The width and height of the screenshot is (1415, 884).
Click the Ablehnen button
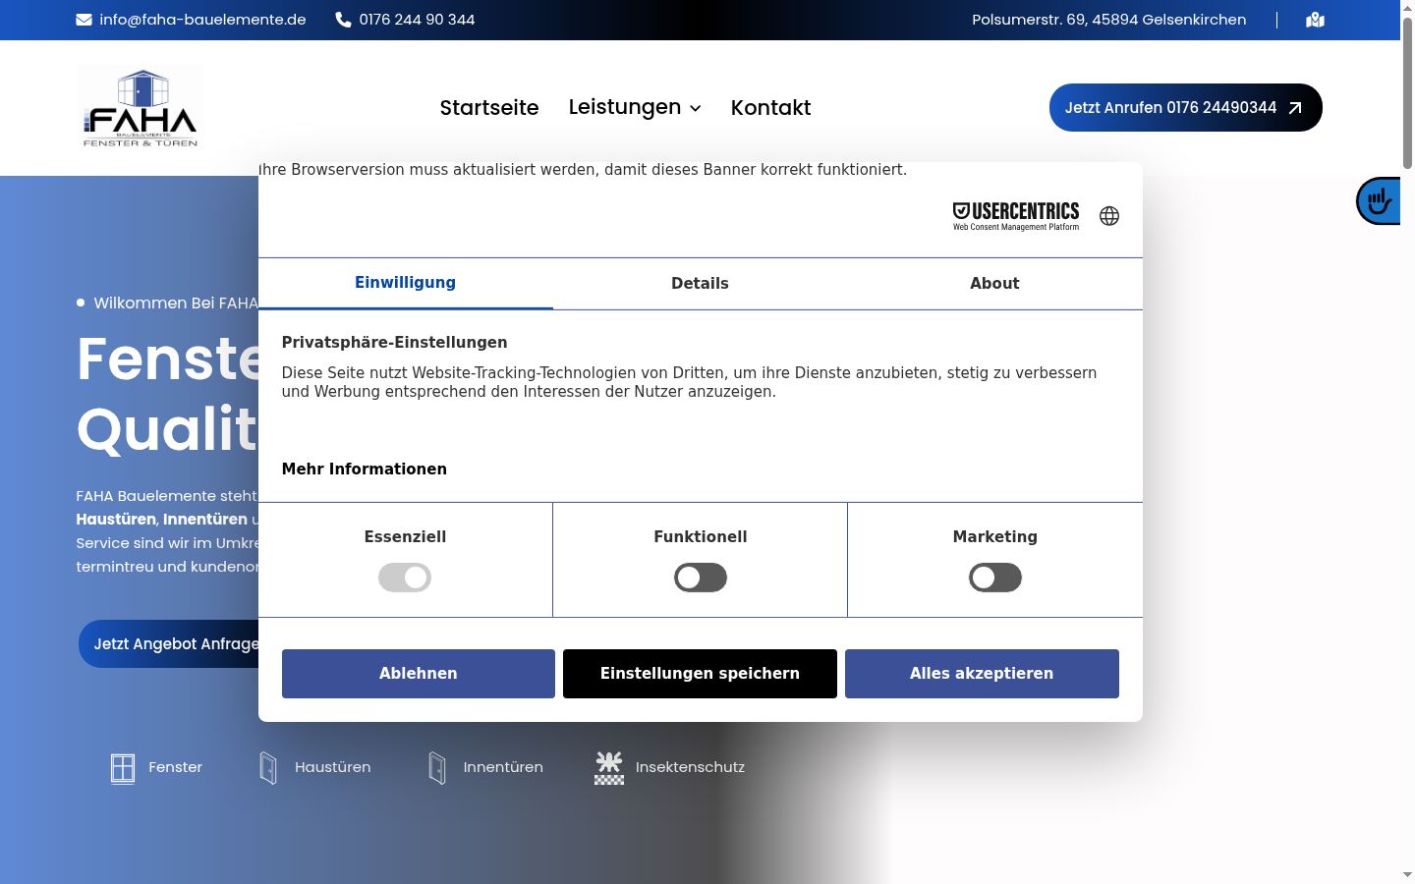pos(419,674)
